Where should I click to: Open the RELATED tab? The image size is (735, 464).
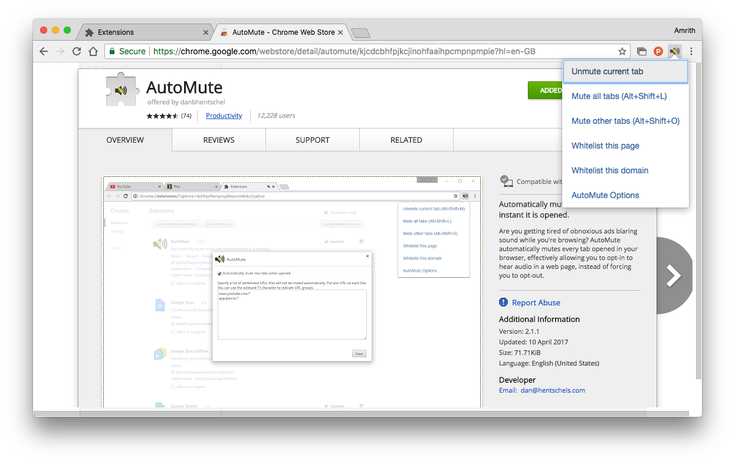(406, 140)
